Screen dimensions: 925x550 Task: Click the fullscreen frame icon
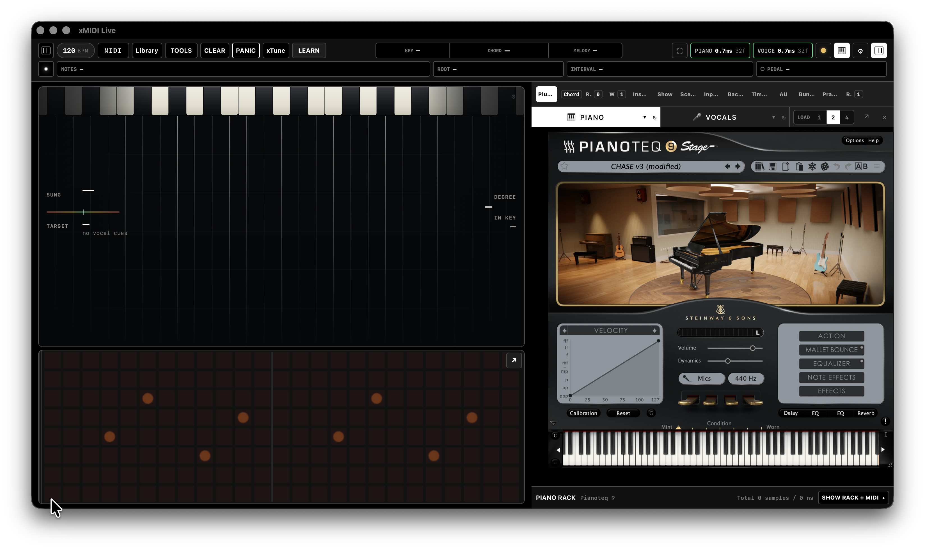coord(679,51)
